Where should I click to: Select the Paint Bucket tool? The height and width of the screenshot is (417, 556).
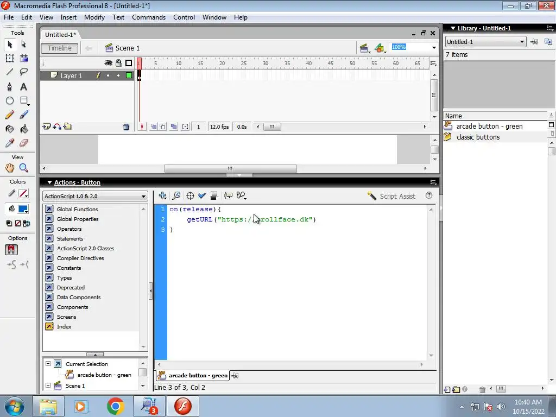[x=24, y=129]
